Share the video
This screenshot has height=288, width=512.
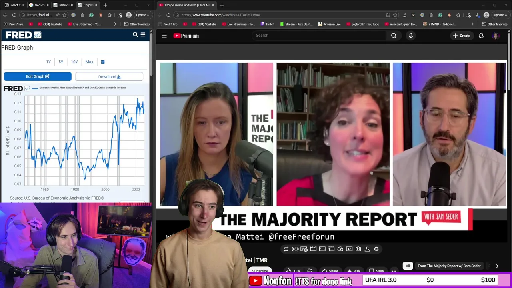pos(330,271)
